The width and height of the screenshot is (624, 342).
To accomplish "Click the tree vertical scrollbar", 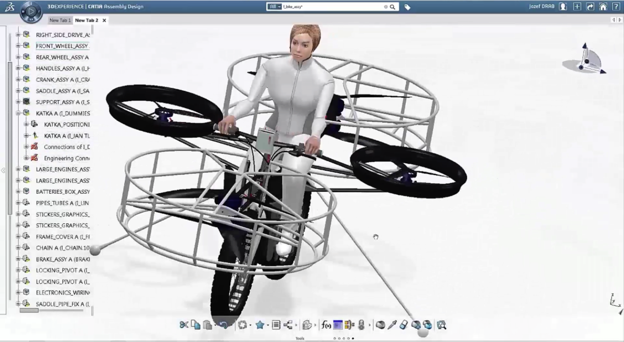I will [x=10, y=138].
